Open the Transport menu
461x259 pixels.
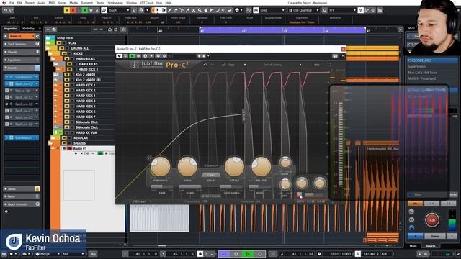tap(86, 3)
